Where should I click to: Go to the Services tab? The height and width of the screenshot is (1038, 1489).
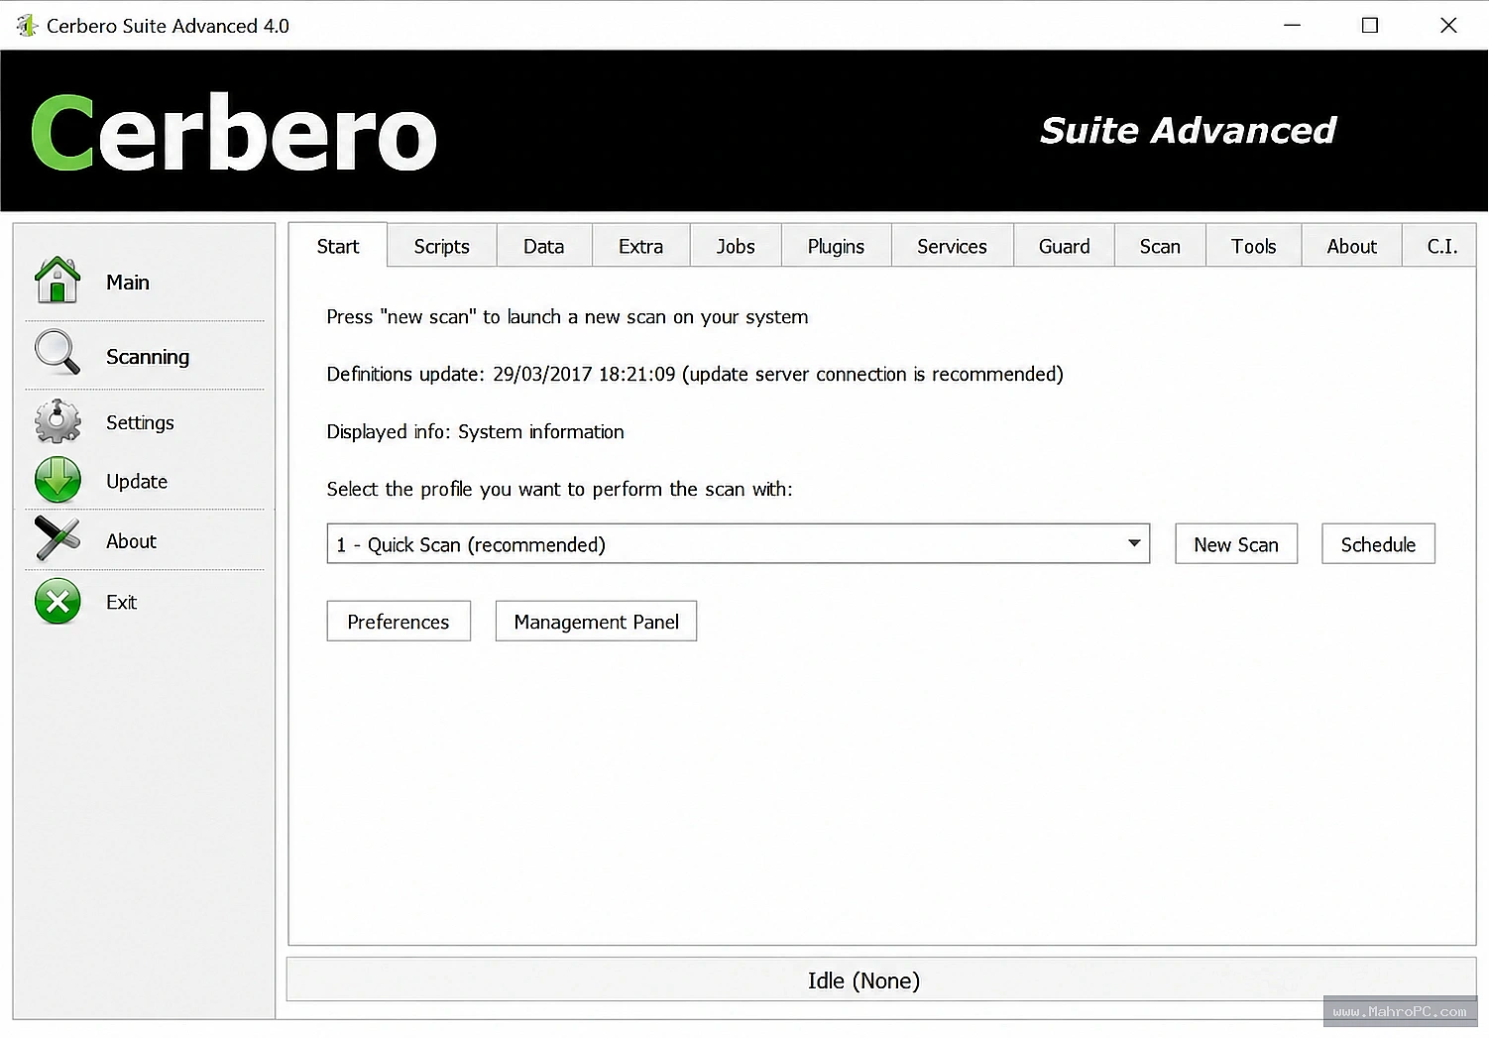(x=952, y=246)
